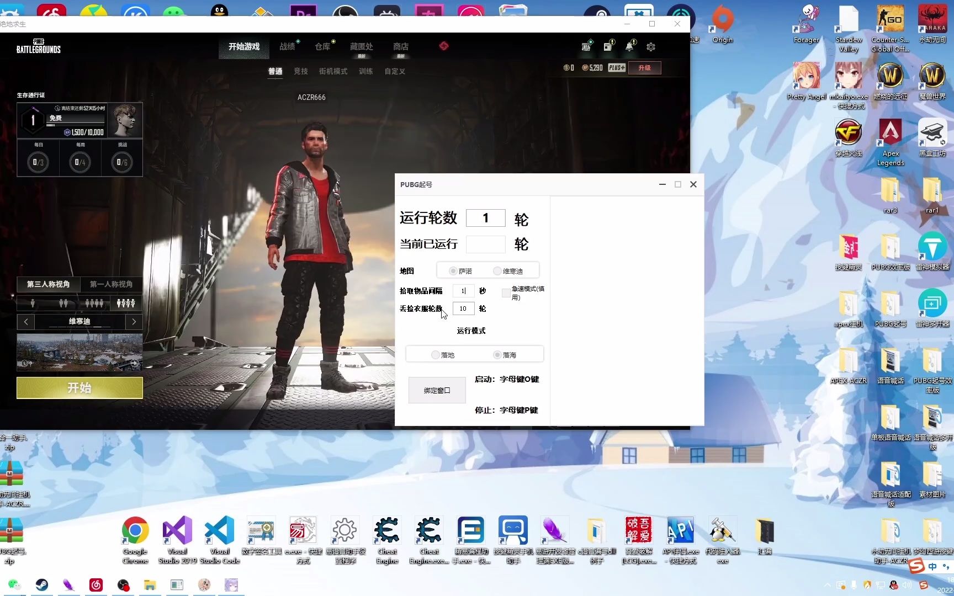Select 街机模式 sub-tab
954x596 pixels.
click(333, 71)
